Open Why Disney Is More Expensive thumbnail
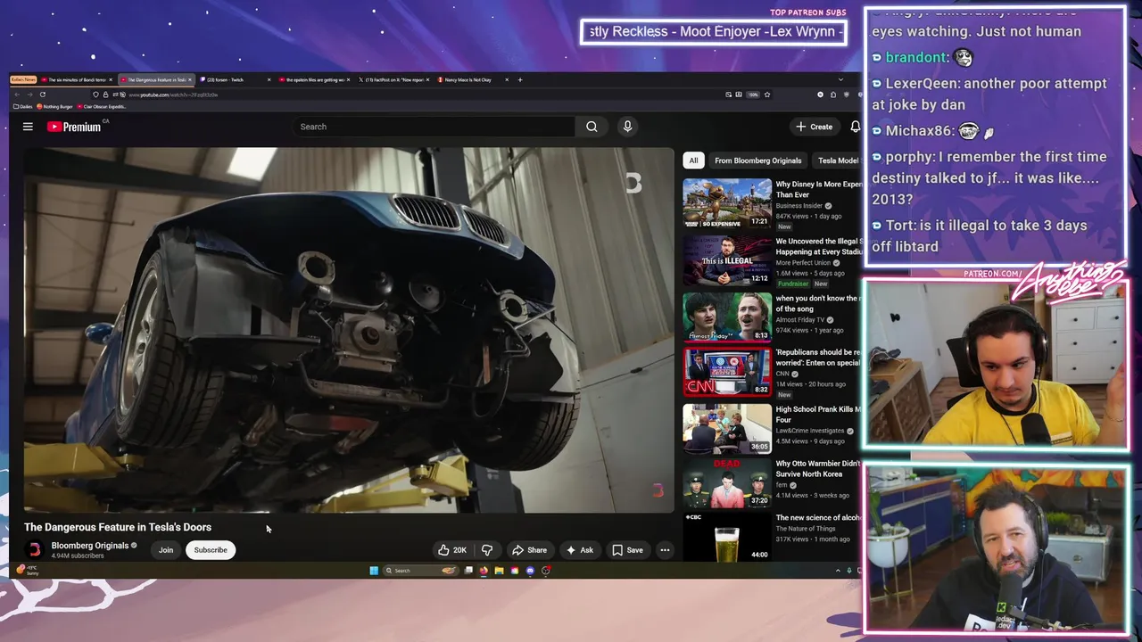 [x=727, y=203]
